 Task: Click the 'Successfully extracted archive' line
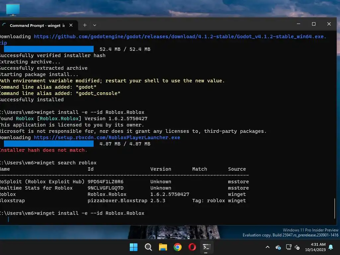(43, 68)
